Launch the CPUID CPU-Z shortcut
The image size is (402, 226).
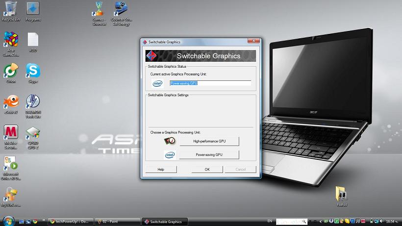[33, 138]
